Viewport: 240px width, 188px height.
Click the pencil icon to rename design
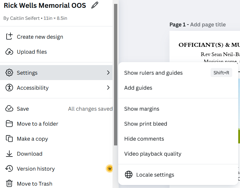[95, 5]
